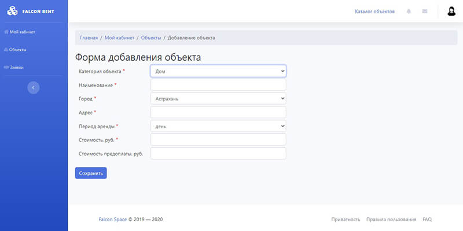
Task: Open the user profile avatar
Action: pos(451,11)
